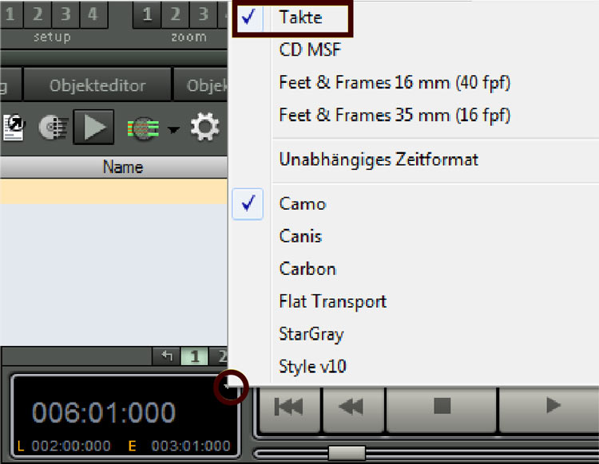Recall setup preset 3
The height and width of the screenshot is (464, 599).
pos(65,14)
